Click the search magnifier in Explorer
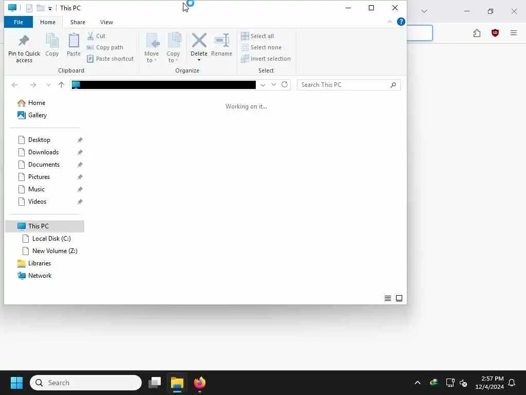Image resolution: width=526 pixels, height=395 pixels. click(x=393, y=85)
